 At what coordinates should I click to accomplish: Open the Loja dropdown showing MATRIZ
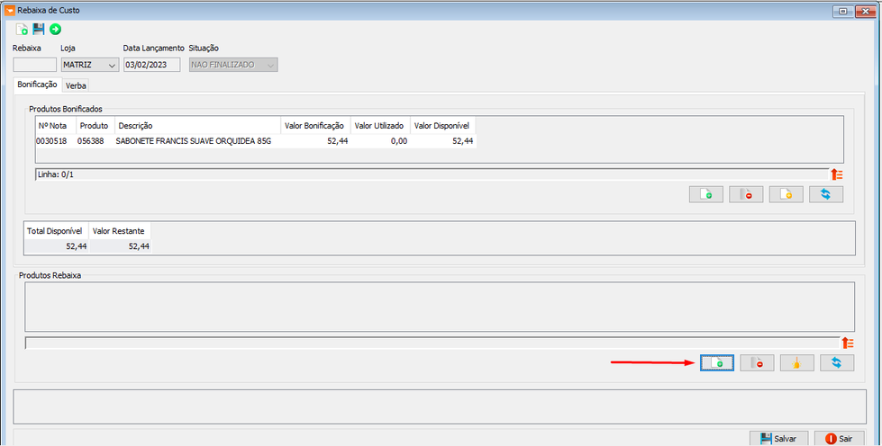(90, 65)
